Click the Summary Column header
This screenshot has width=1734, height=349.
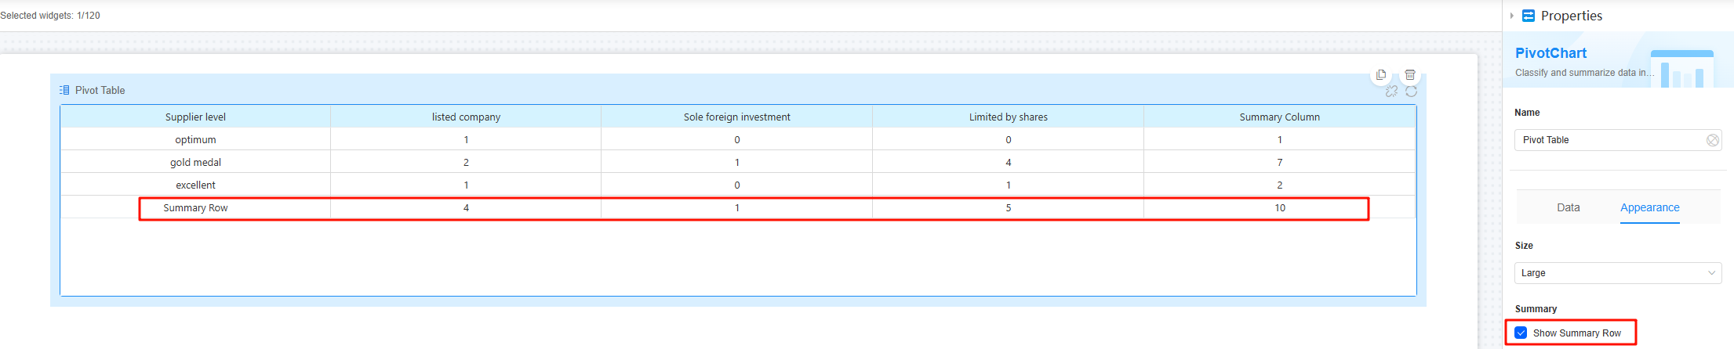tap(1279, 117)
